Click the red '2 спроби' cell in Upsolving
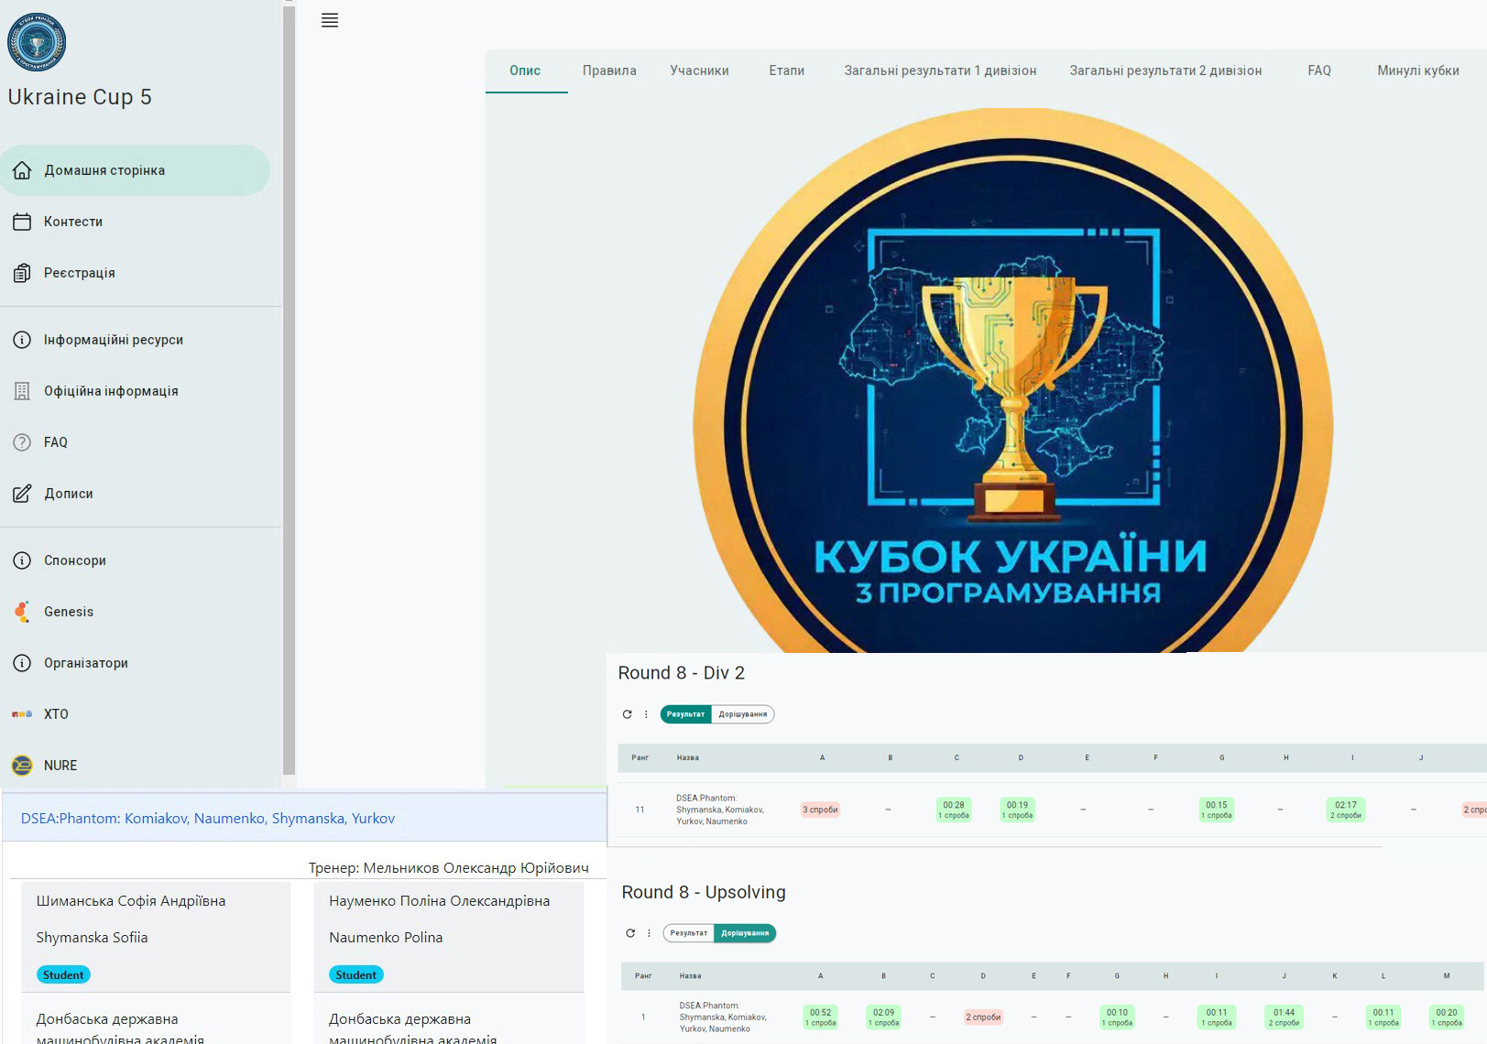Image resolution: width=1487 pixels, height=1044 pixels. pyautogui.click(x=984, y=1017)
